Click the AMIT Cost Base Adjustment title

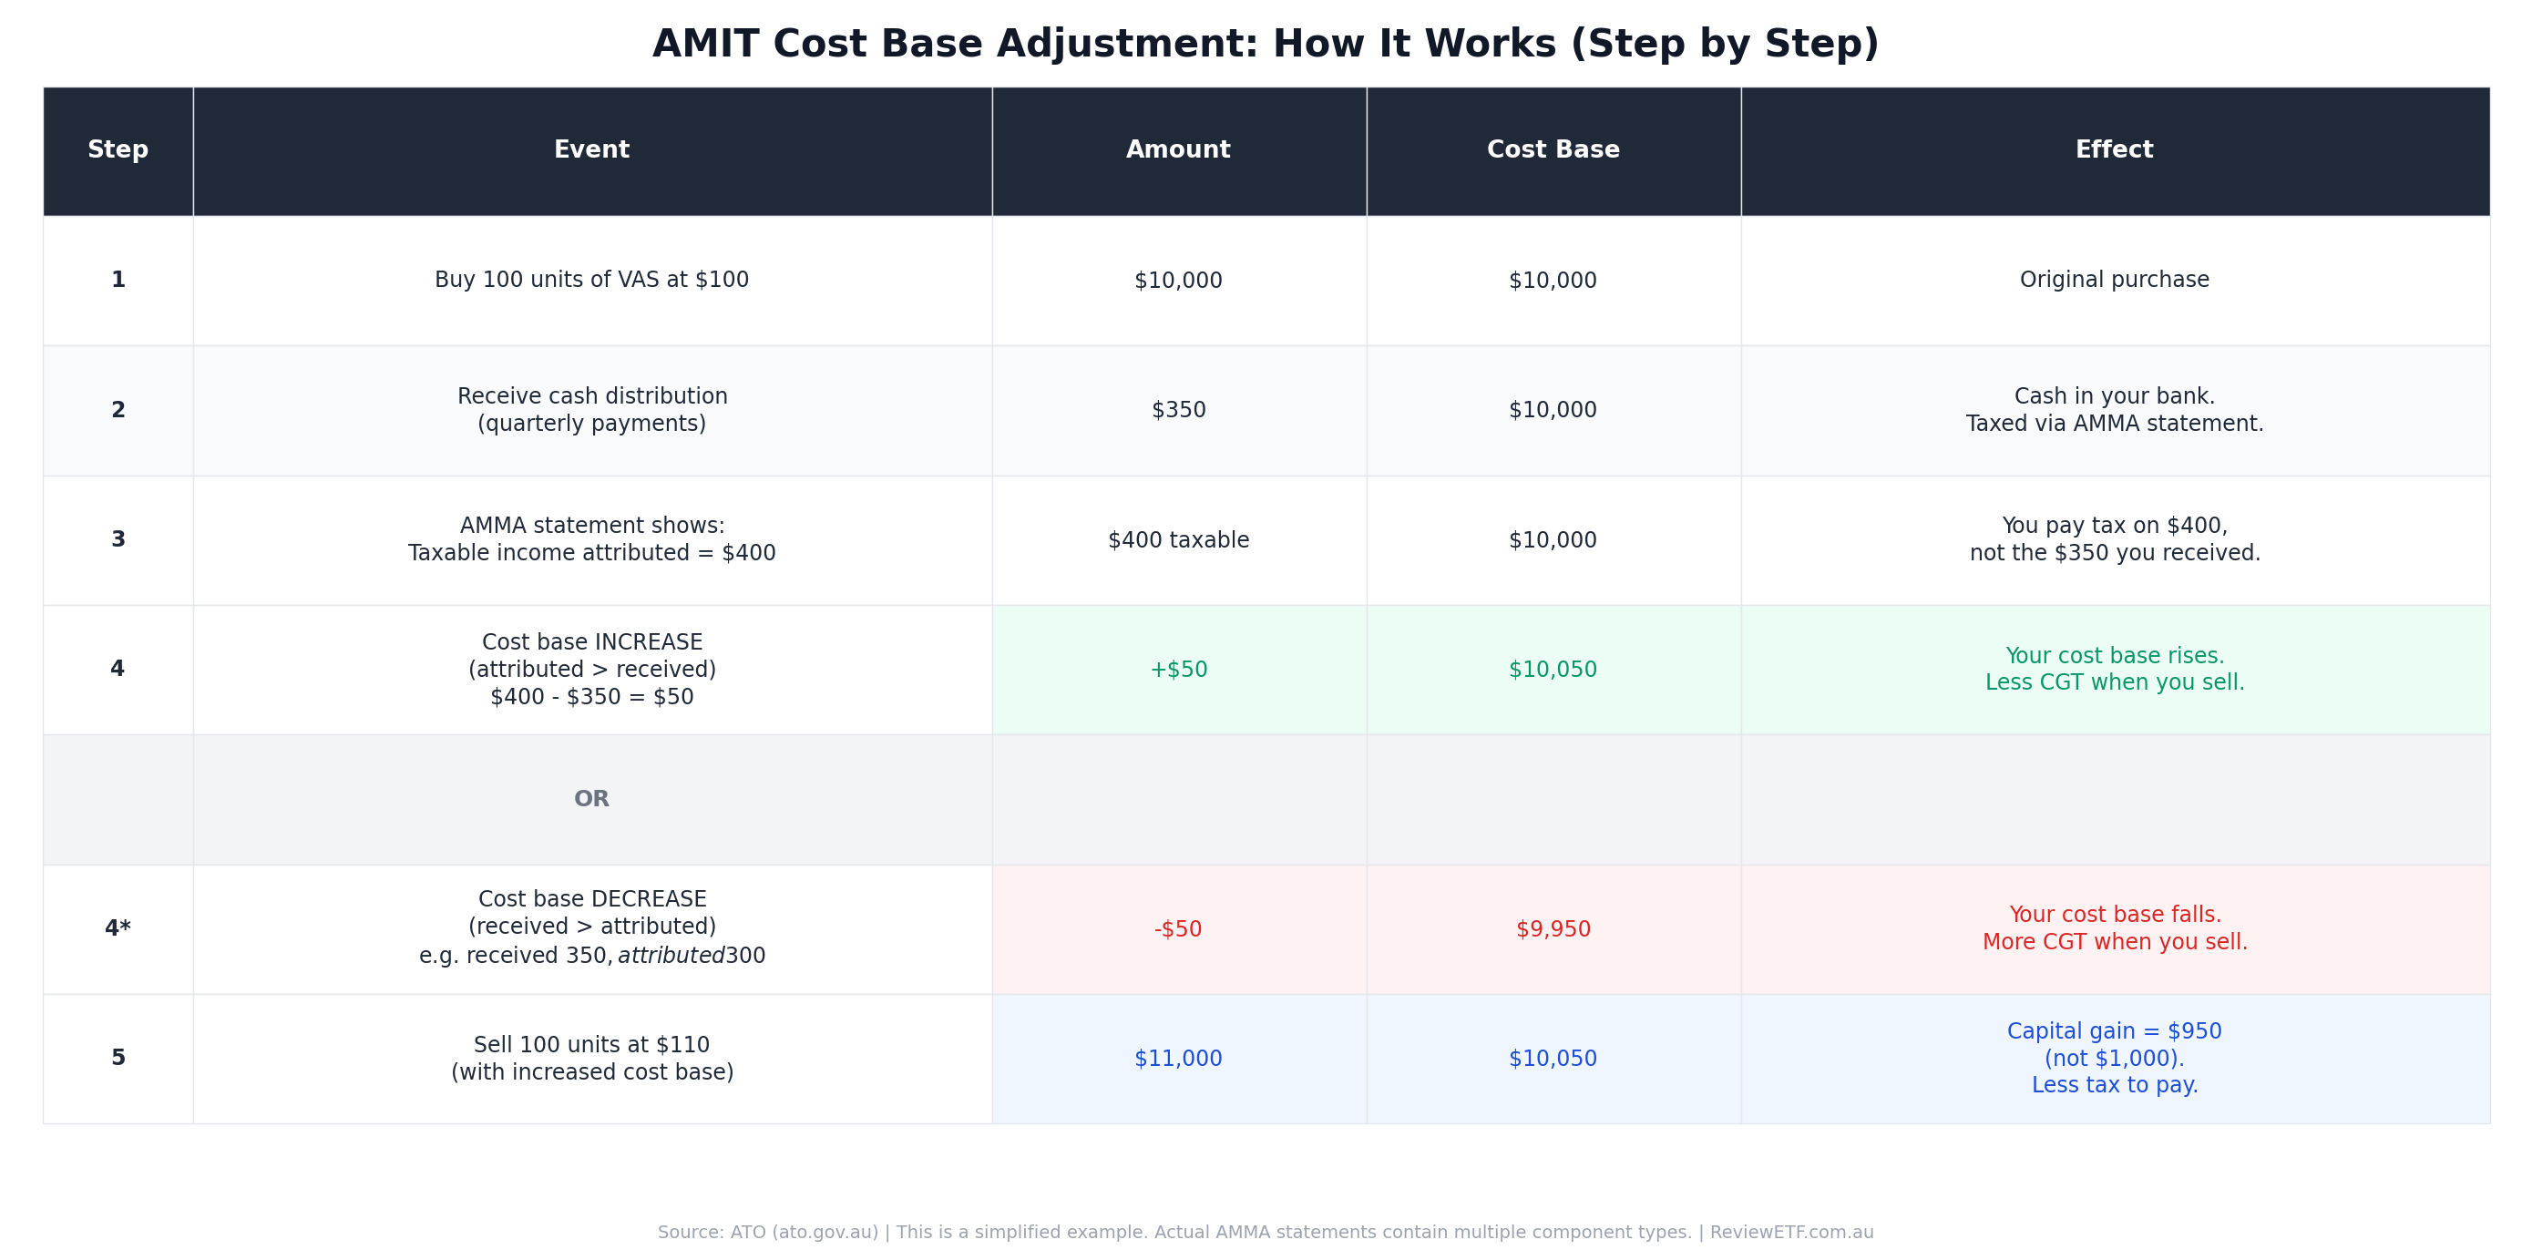[1265, 45]
